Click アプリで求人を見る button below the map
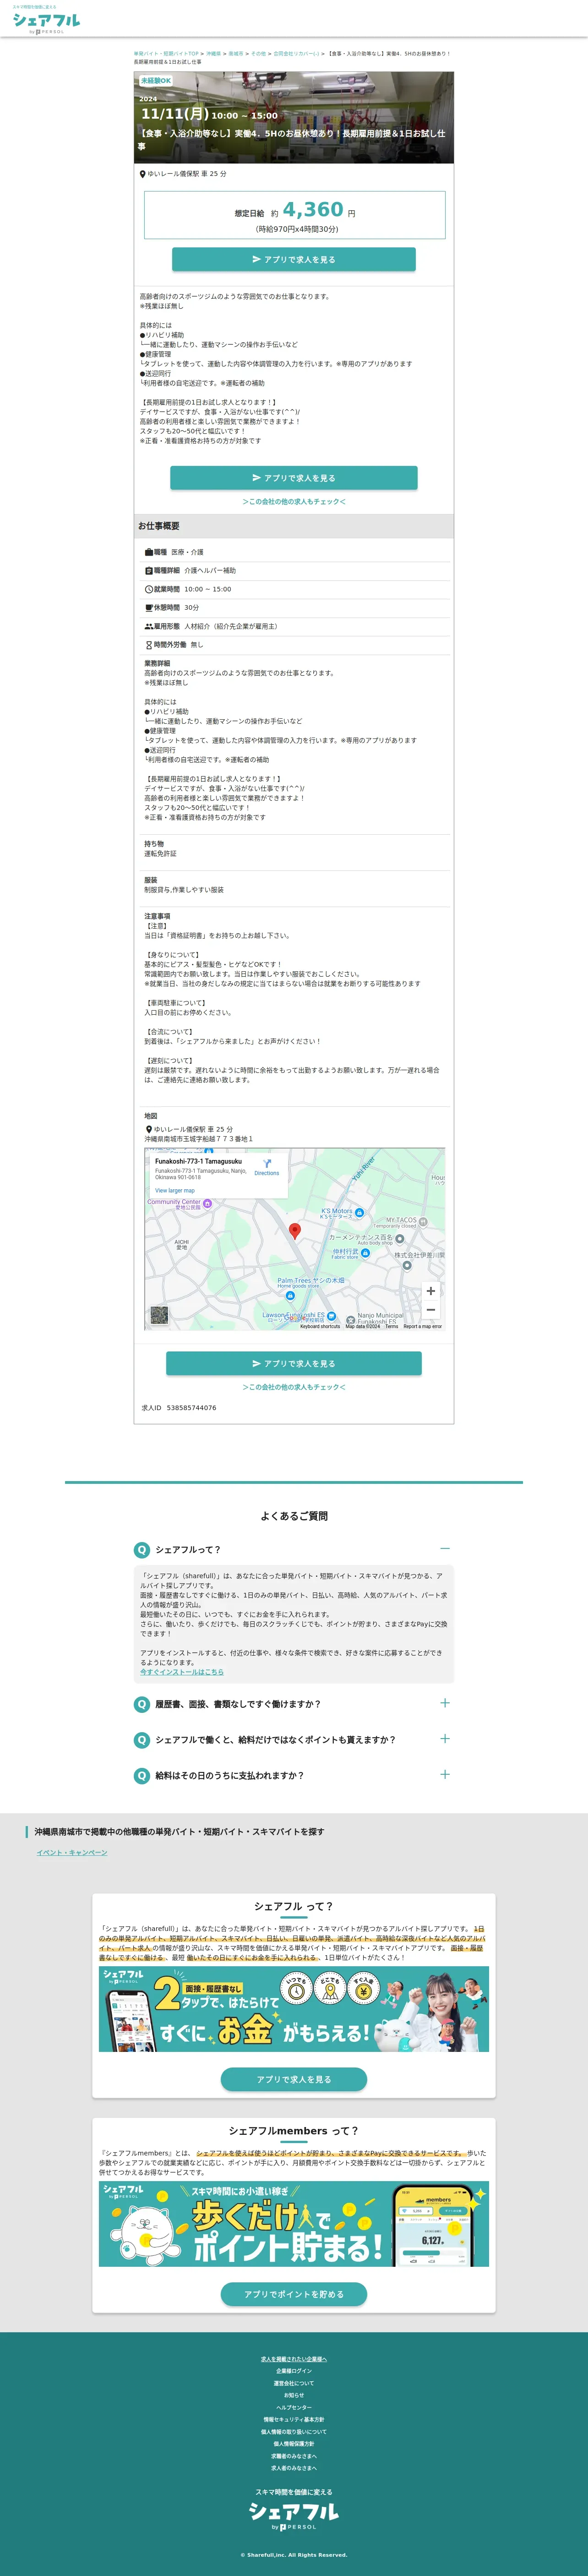Viewport: 588px width, 2576px height. [294, 1363]
